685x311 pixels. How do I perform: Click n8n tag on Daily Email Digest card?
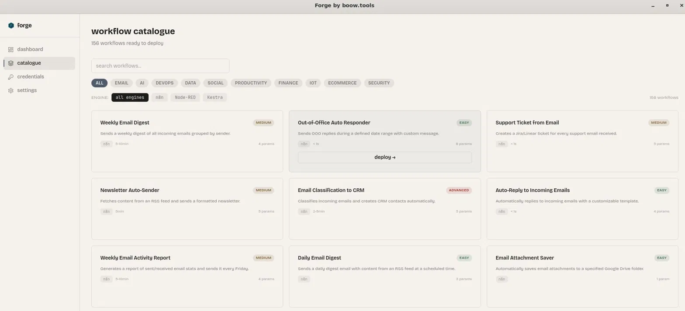coord(304,279)
